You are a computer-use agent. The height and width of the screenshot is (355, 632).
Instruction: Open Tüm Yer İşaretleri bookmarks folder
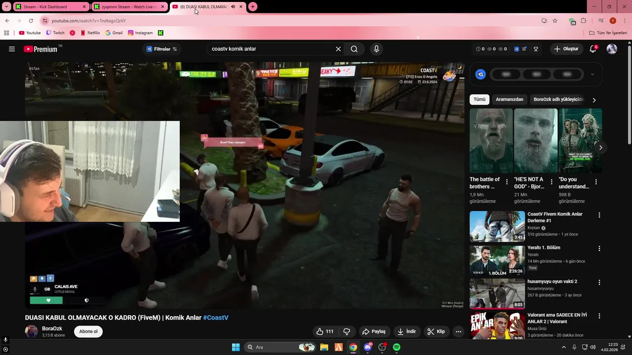point(608,33)
